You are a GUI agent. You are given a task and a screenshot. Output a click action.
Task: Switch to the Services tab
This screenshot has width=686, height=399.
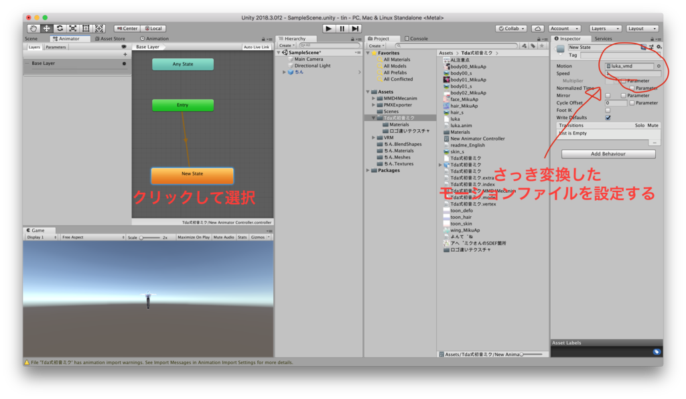(x=603, y=39)
